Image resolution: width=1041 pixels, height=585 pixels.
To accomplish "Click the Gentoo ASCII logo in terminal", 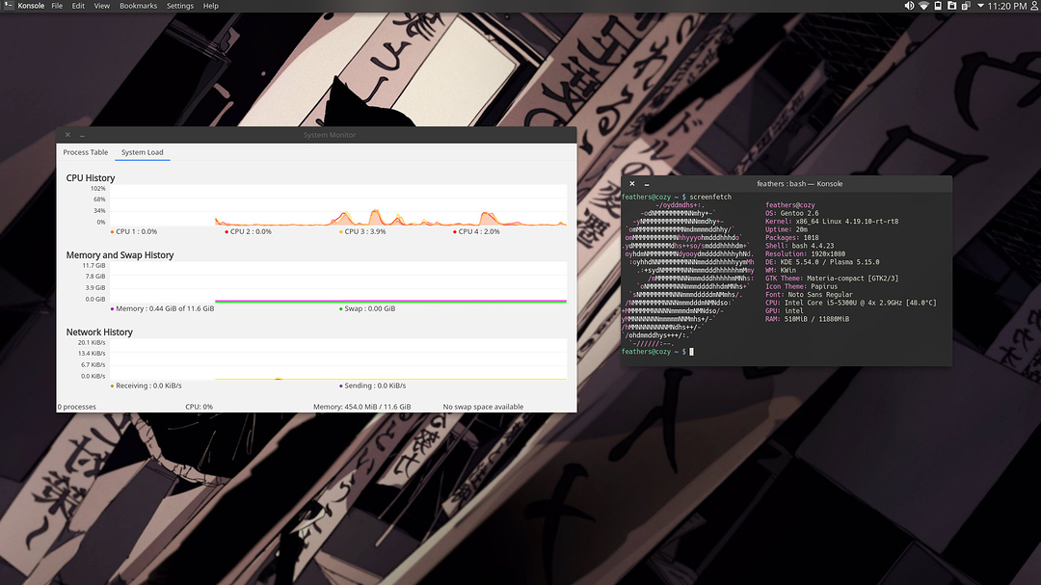I will [x=688, y=275].
